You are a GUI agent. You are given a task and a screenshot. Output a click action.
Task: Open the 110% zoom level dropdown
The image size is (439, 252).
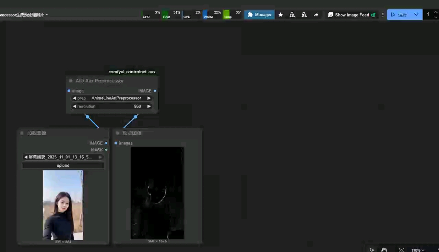pyautogui.click(x=418, y=250)
